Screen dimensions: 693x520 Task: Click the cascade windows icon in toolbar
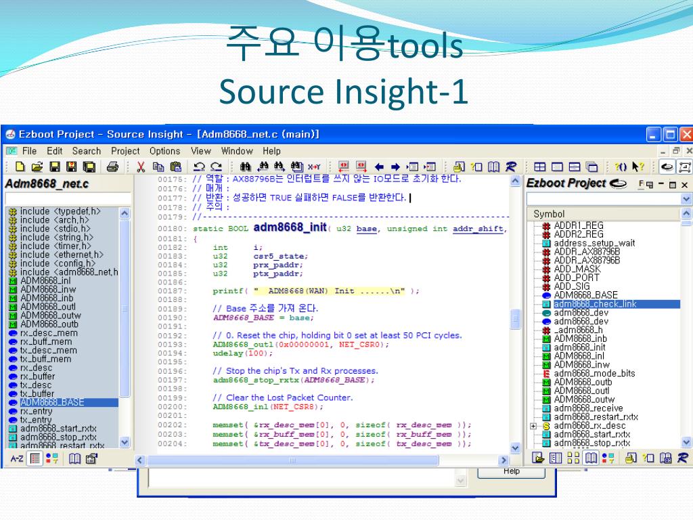[591, 167]
